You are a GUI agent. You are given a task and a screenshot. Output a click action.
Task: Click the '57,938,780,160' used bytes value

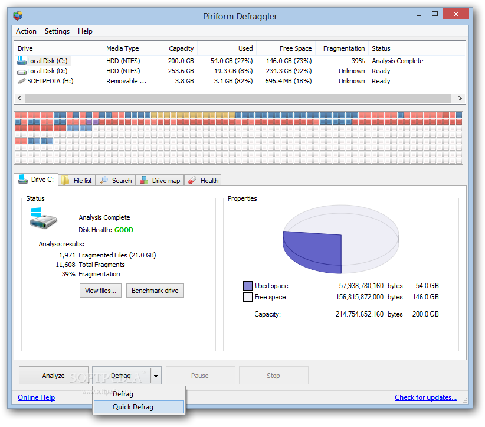[361, 285]
